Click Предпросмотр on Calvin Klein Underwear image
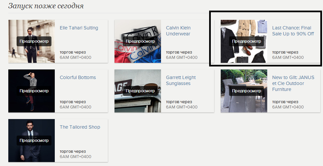This screenshot has height=166, width=323. pyautogui.click(x=140, y=41)
